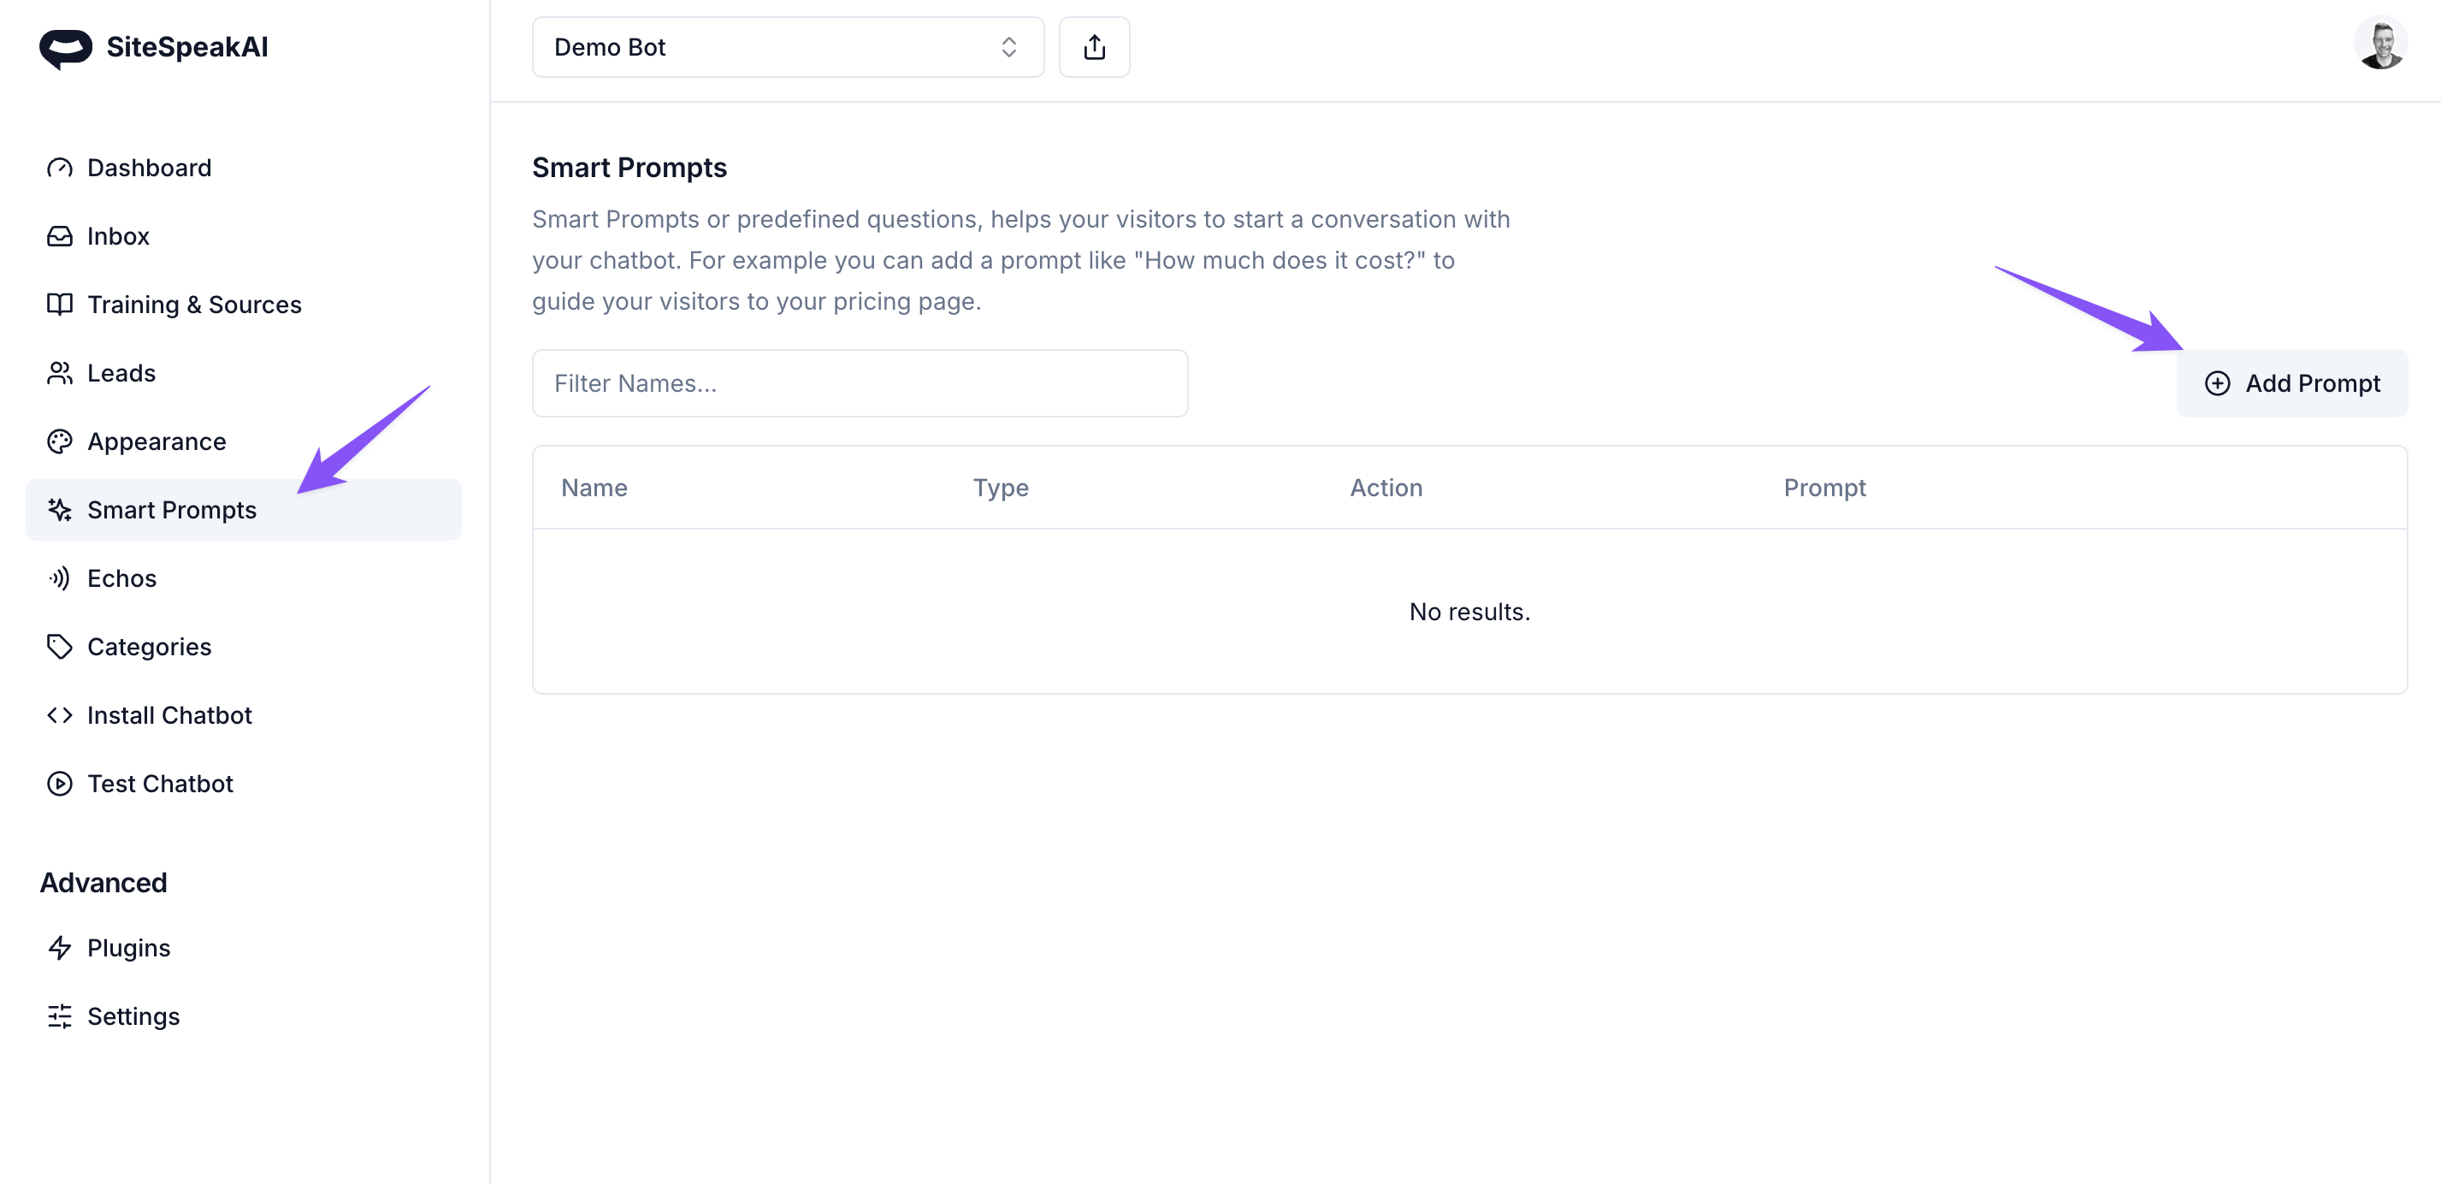This screenshot has height=1184, width=2441.
Task: Open the user profile avatar
Action: 2379,44
